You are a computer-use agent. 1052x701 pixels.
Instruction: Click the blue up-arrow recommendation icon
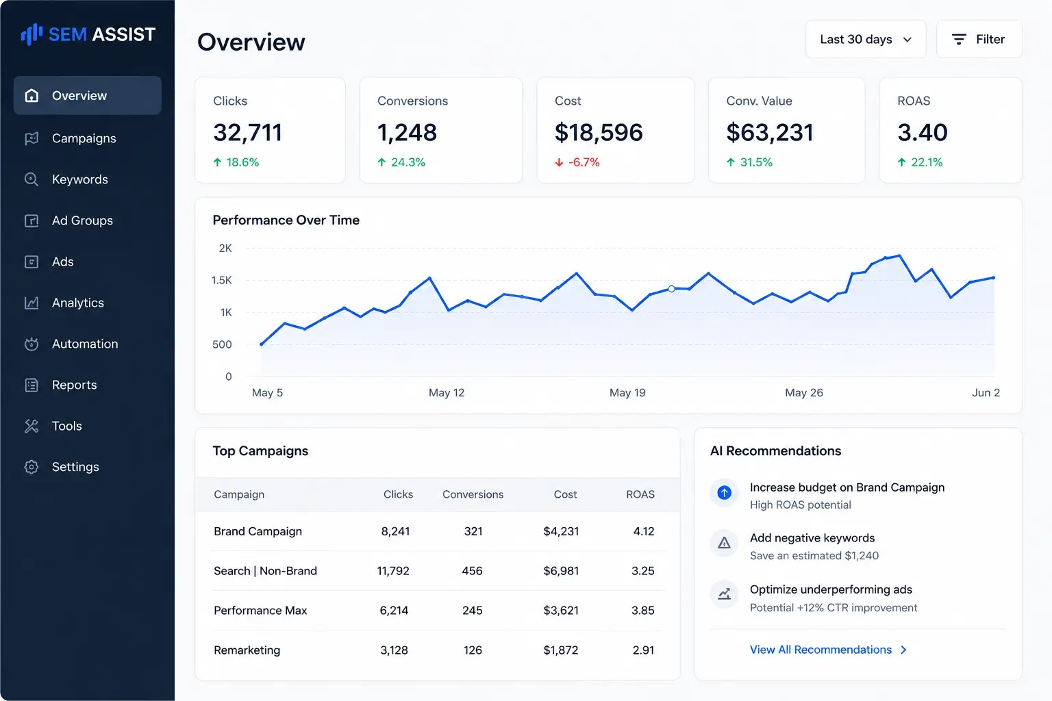pos(724,492)
